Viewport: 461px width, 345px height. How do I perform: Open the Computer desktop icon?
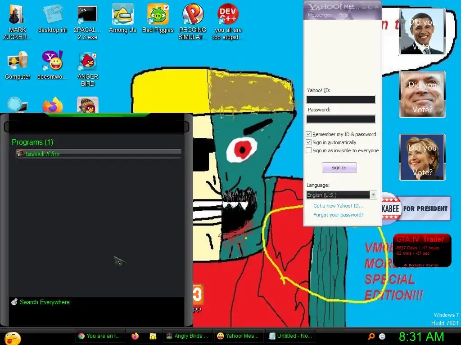[18, 66]
